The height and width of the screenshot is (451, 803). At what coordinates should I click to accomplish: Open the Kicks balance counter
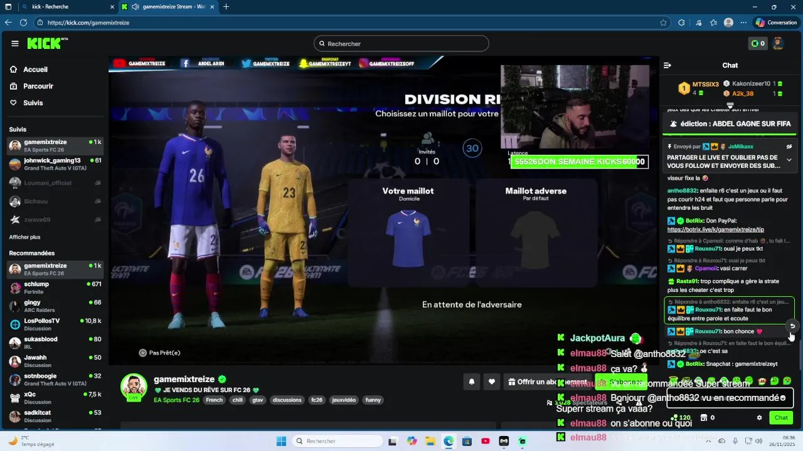point(758,43)
